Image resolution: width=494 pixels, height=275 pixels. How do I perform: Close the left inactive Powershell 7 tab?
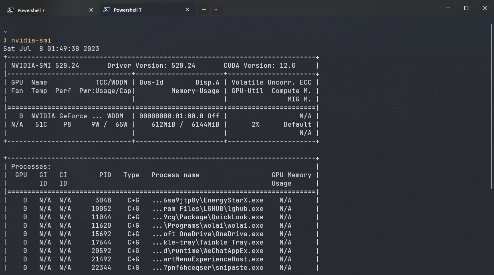pyautogui.click(x=91, y=10)
